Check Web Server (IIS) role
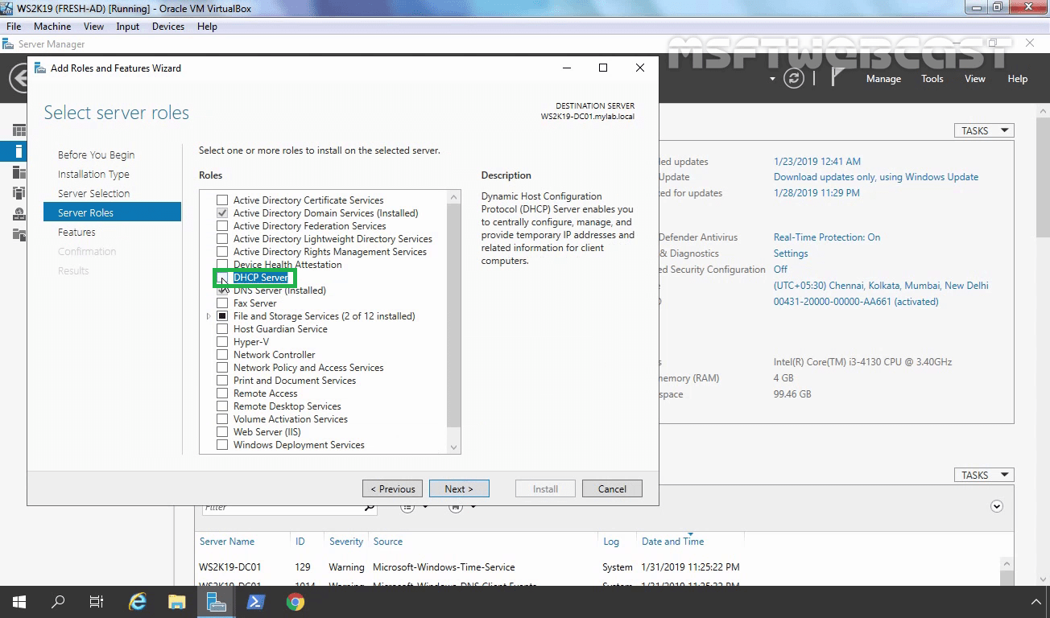Screen dimensions: 1050x618 [222, 432]
